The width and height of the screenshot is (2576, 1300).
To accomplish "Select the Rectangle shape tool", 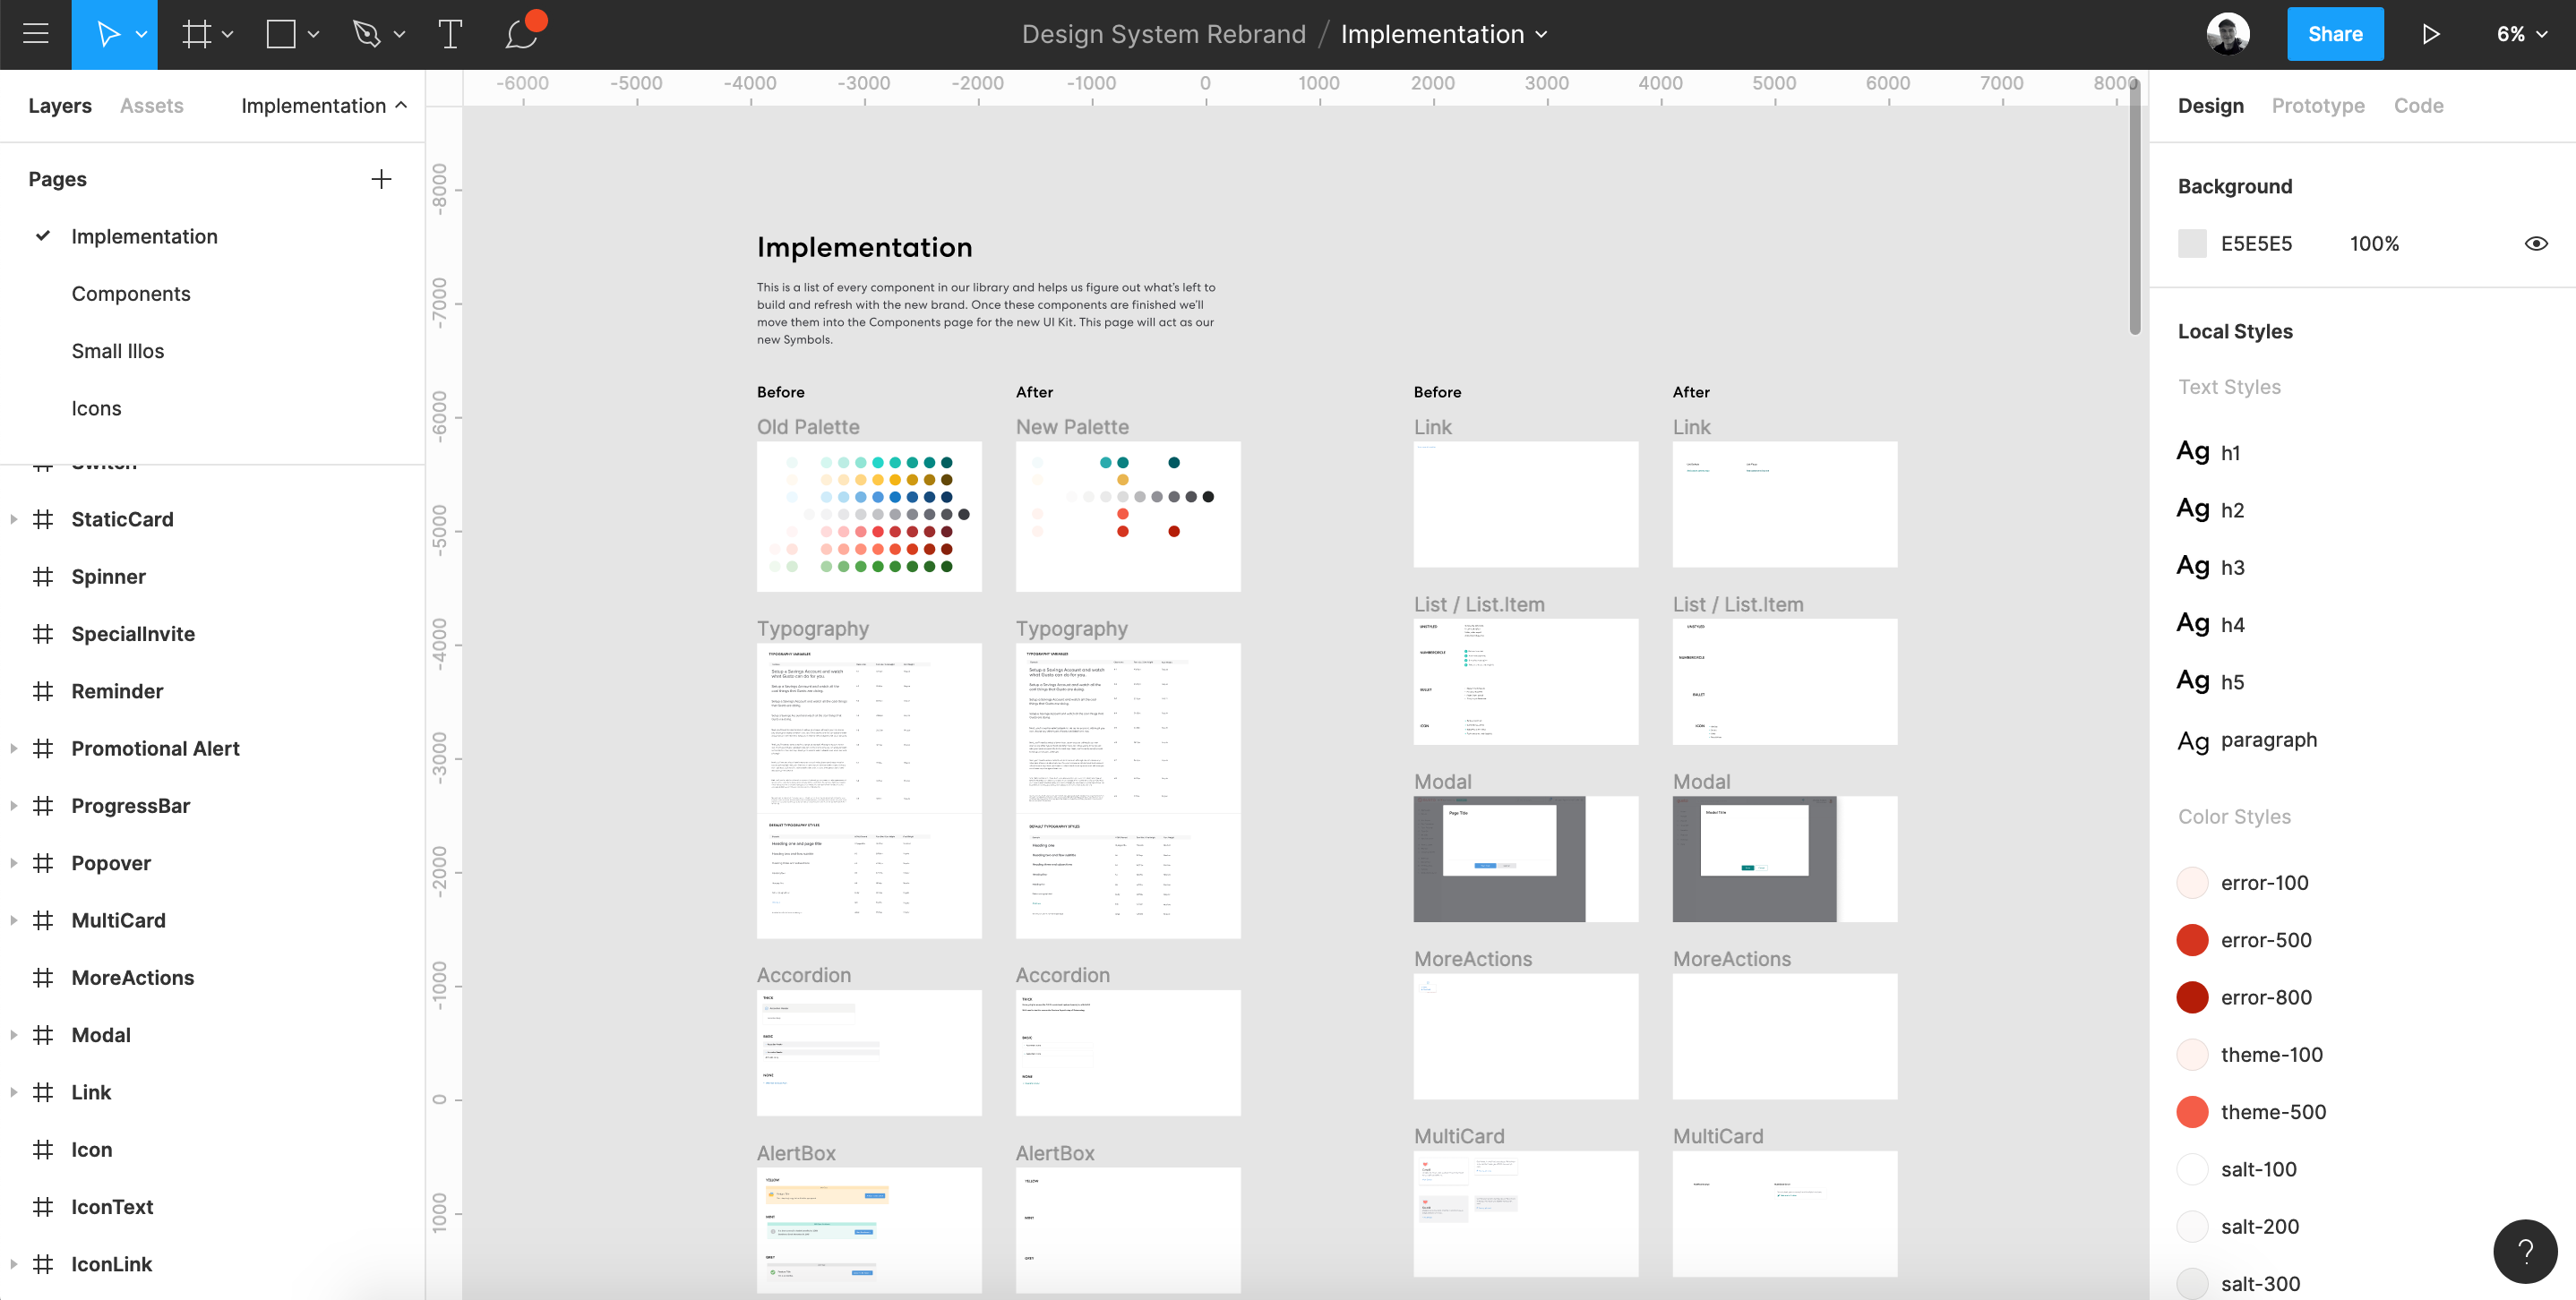I will click(281, 34).
